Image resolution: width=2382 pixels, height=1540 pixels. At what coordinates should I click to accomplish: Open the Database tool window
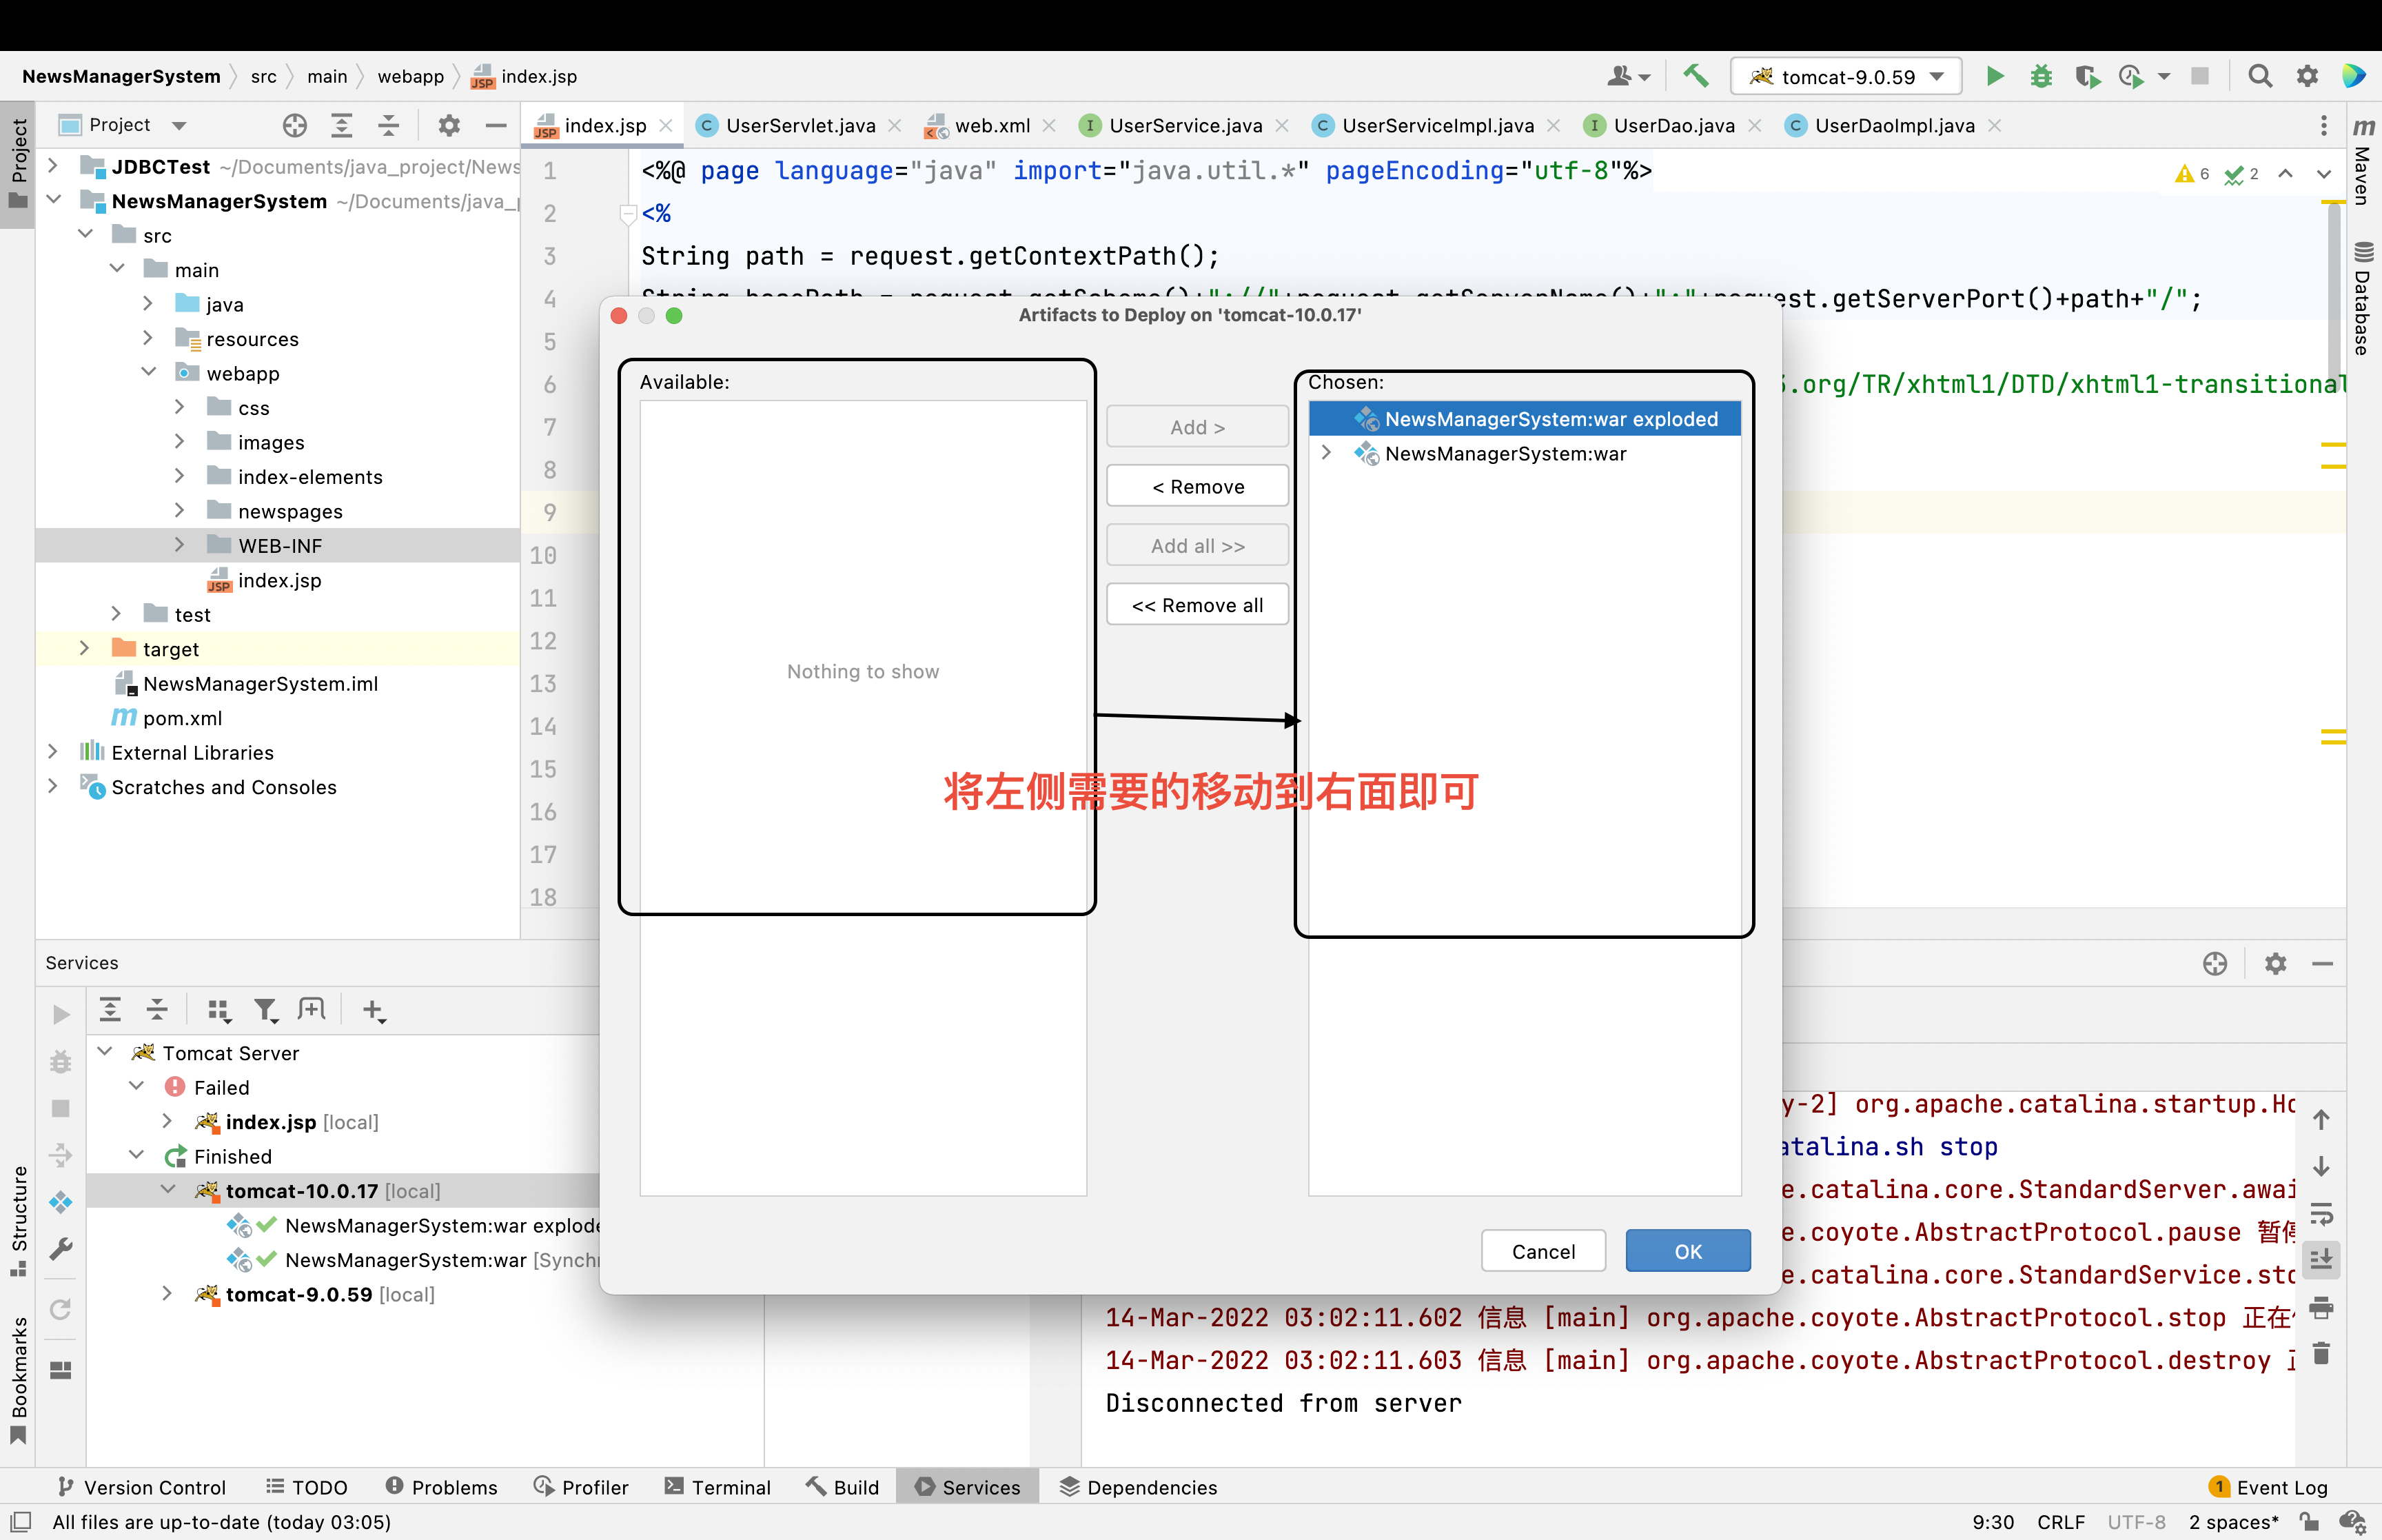(2364, 298)
